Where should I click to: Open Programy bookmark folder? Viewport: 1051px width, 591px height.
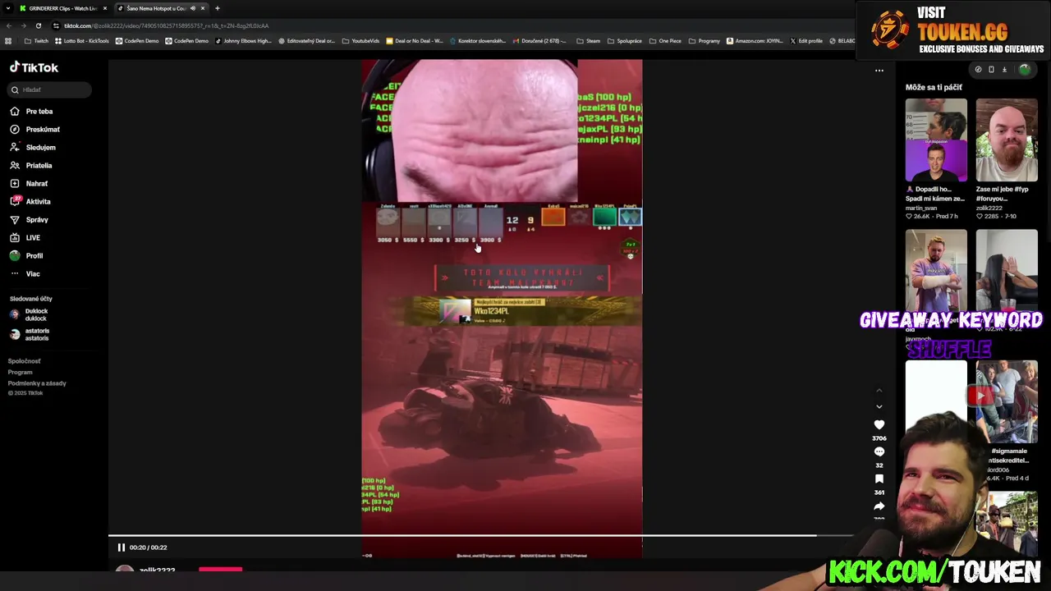click(704, 41)
